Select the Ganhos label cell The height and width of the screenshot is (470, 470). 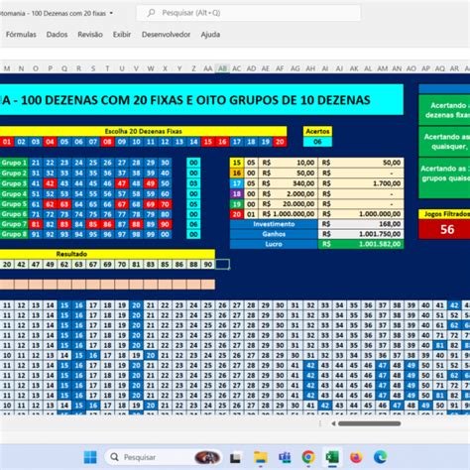click(x=274, y=234)
